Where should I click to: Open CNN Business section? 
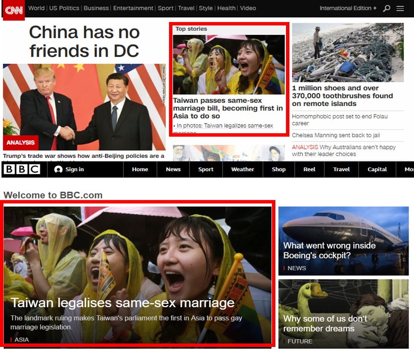(96, 8)
